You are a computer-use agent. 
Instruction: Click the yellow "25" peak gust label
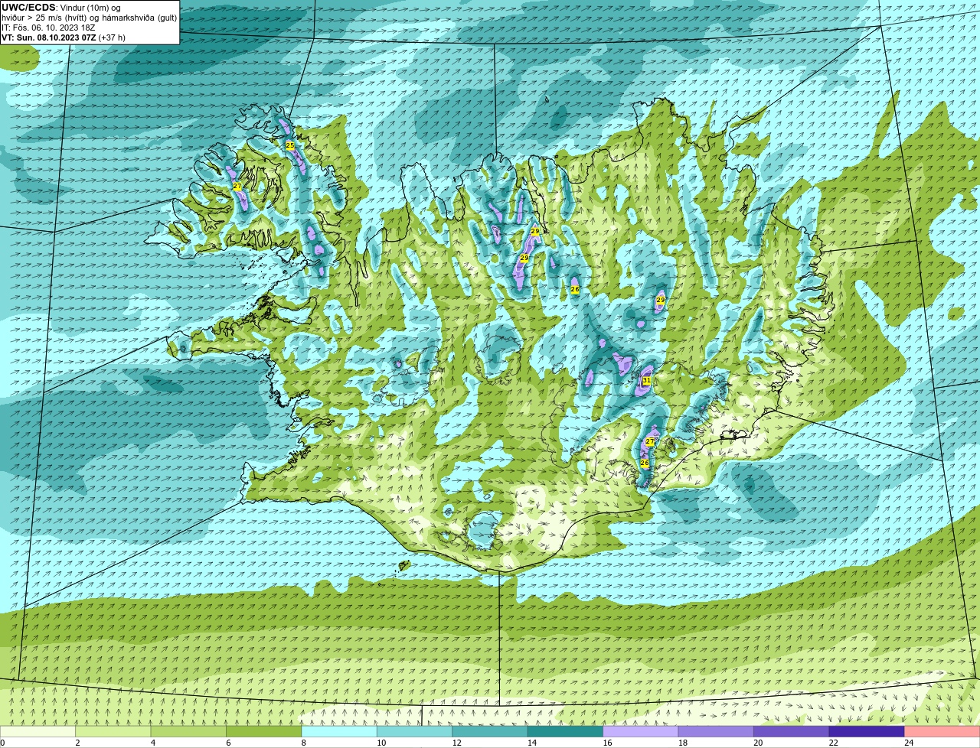click(x=290, y=145)
